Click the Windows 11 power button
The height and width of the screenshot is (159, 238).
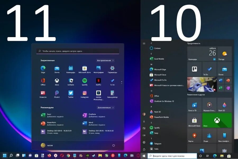(x=113, y=145)
